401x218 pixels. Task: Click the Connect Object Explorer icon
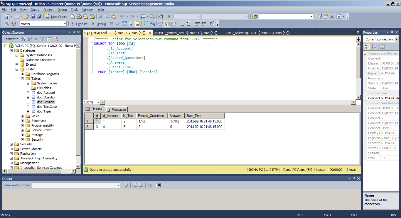click(x=23, y=39)
